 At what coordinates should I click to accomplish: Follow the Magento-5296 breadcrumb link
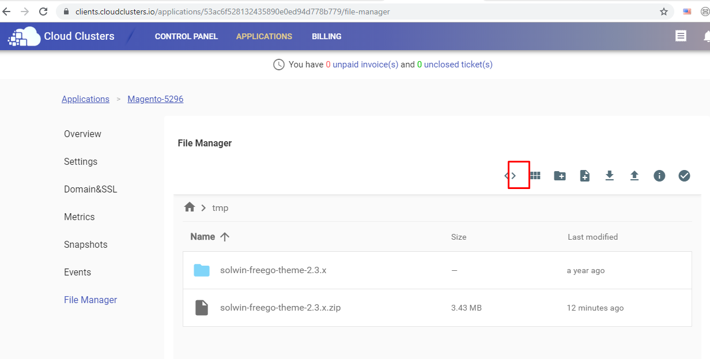click(x=156, y=99)
